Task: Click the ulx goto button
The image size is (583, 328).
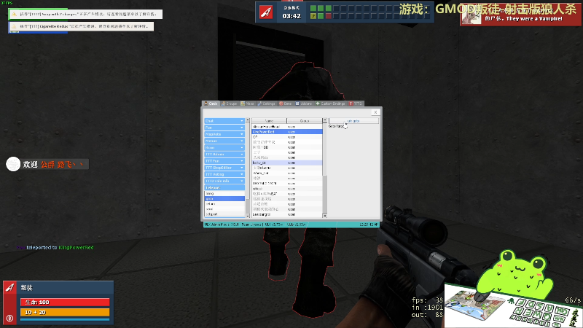Action: click(353, 121)
